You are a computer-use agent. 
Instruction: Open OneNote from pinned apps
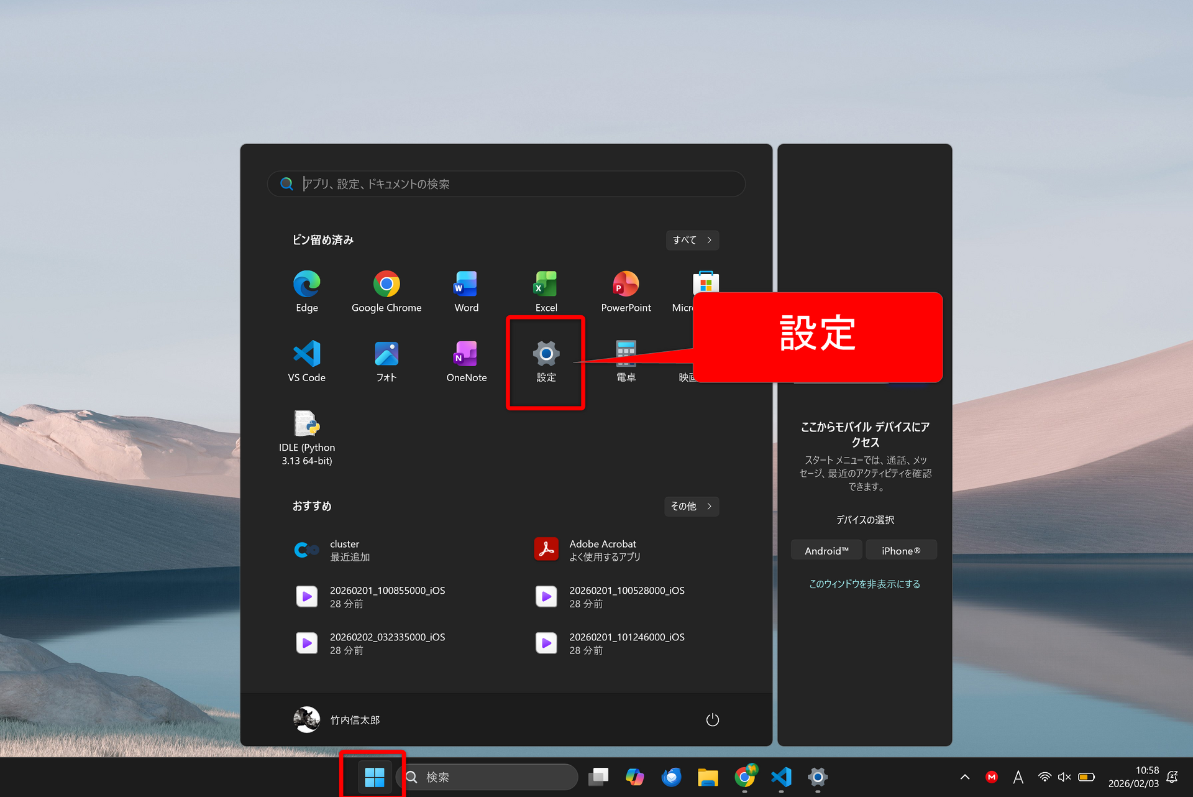(466, 361)
